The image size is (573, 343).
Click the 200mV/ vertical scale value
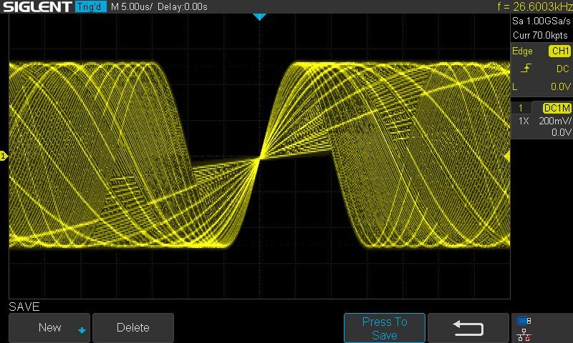click(554, 121)
